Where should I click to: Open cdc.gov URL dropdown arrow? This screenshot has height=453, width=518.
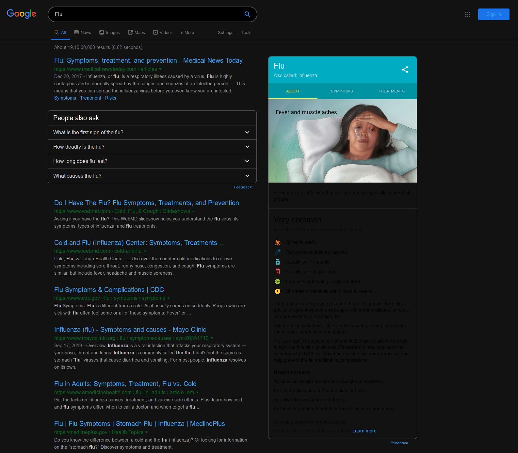[169, 298]
